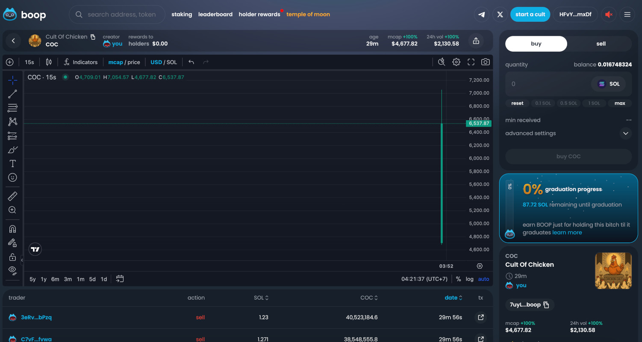Open the hamburger menu

(x=627, y=15)
